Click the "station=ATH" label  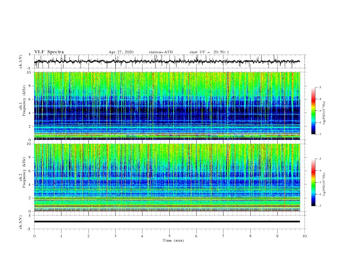tap(161, 52)
